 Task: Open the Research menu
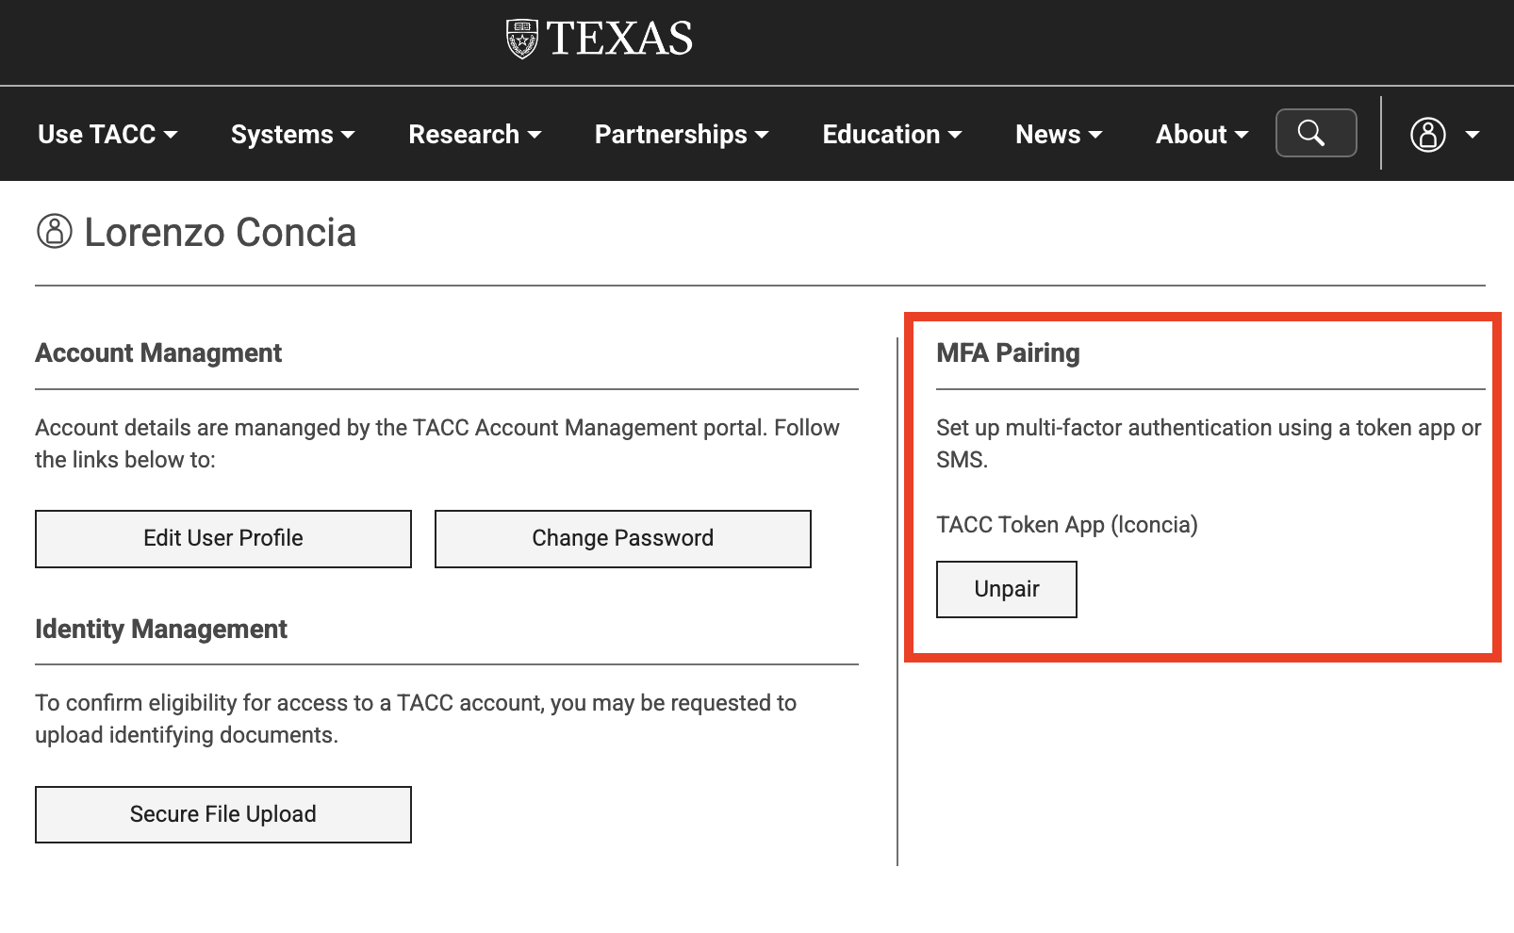pos(474,134)
